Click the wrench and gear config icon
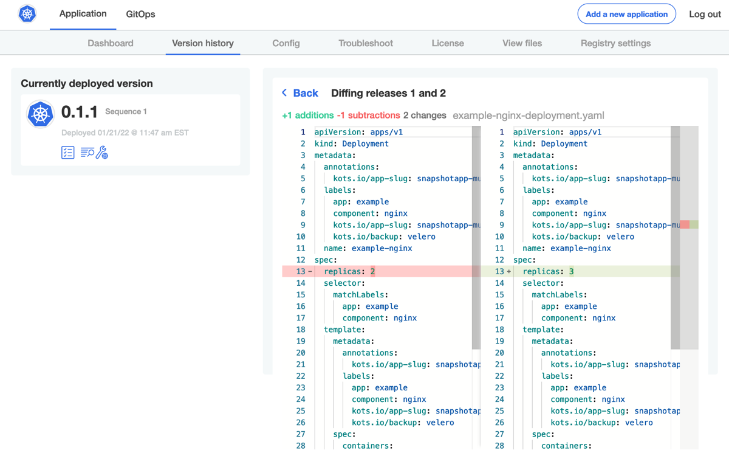Viewport: 729px width, 467px height. [102, 153]
